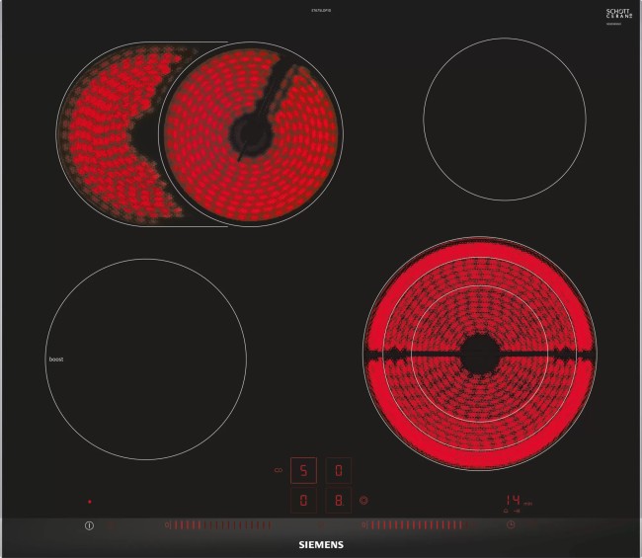Select top-left zone showing level 5

pyautogui.click(x=303, y=470)
